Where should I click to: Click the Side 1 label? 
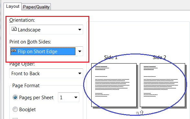[x=111, y=57]
